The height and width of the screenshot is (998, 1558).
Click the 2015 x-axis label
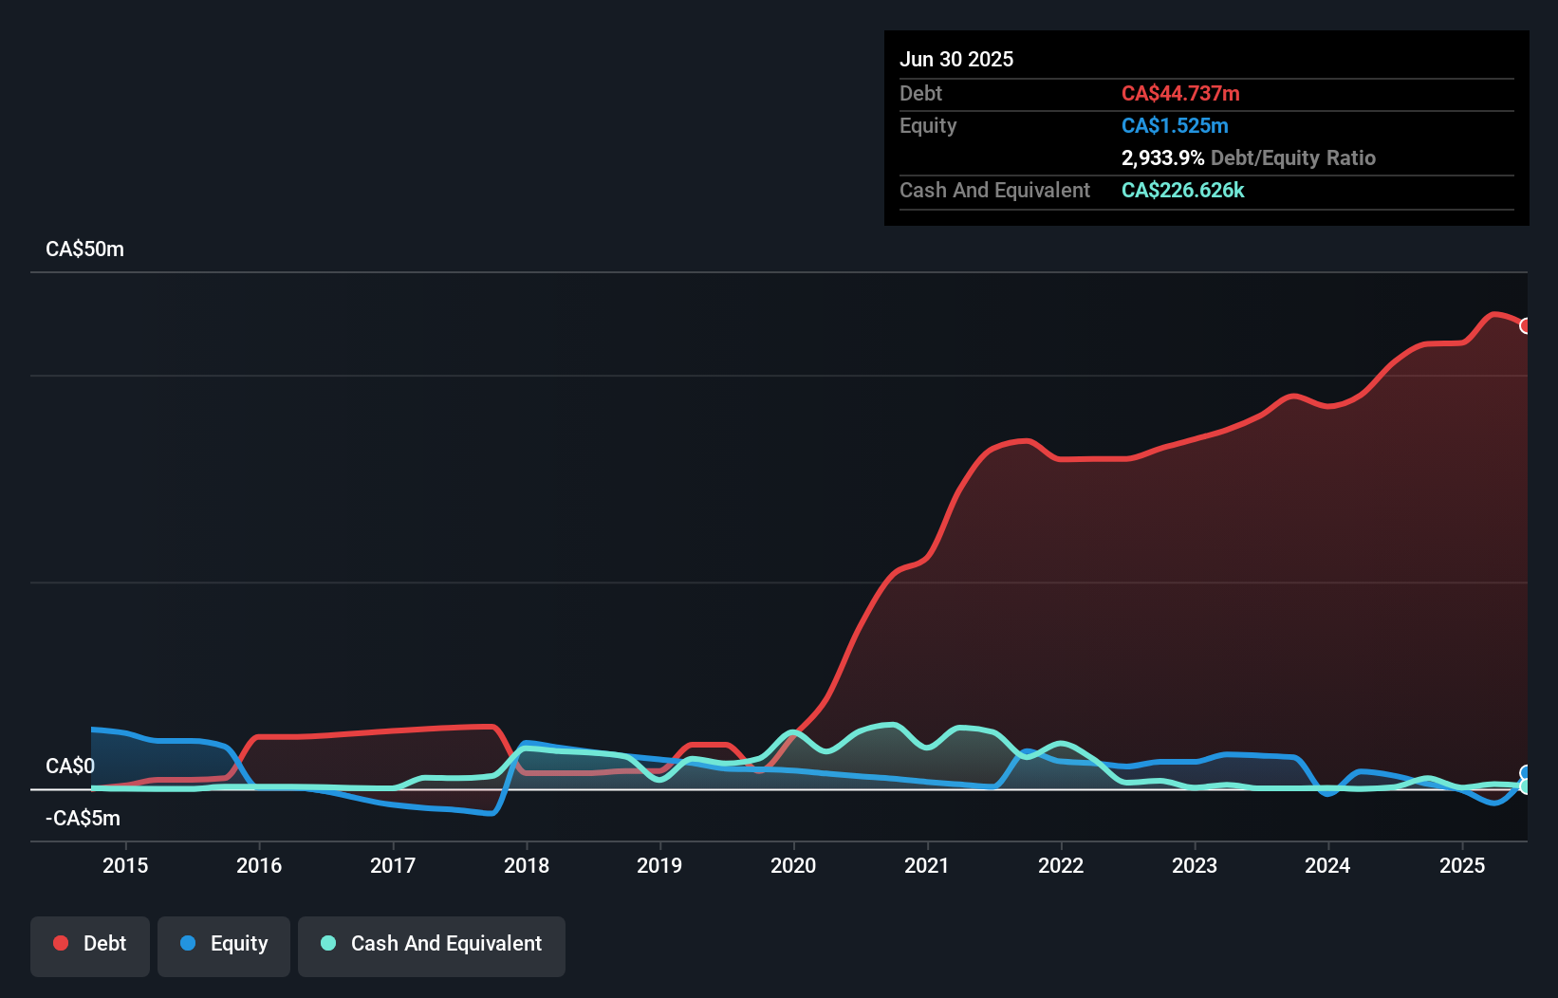(x=125, y=865)
